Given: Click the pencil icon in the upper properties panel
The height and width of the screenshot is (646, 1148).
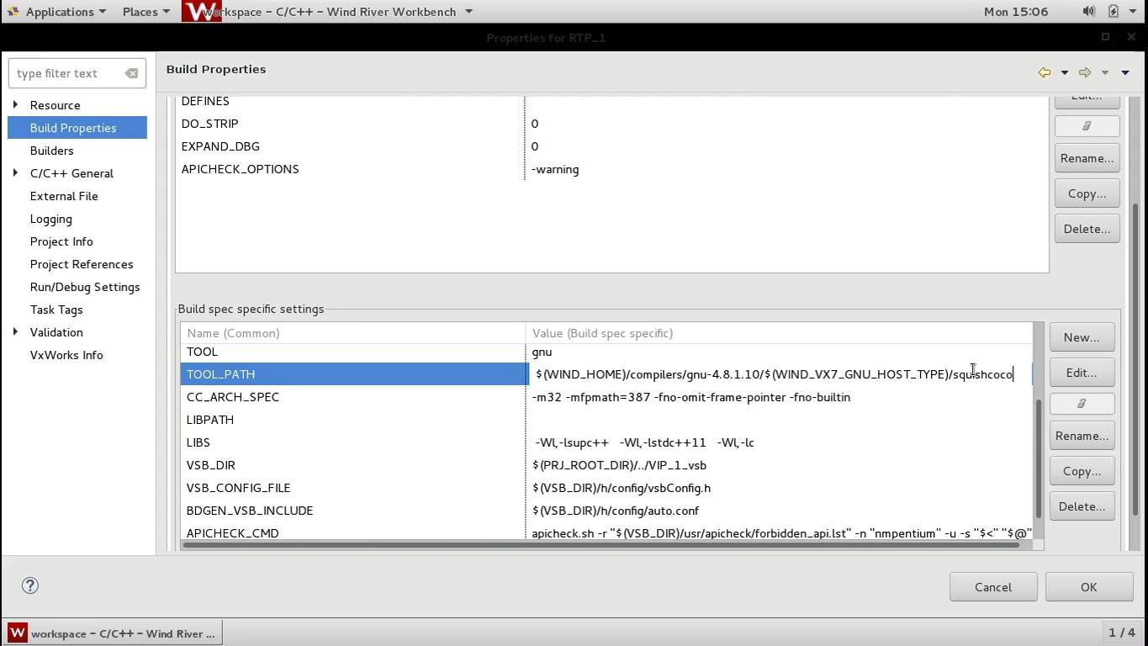Looking at the screenshot, I should 1087,124.
